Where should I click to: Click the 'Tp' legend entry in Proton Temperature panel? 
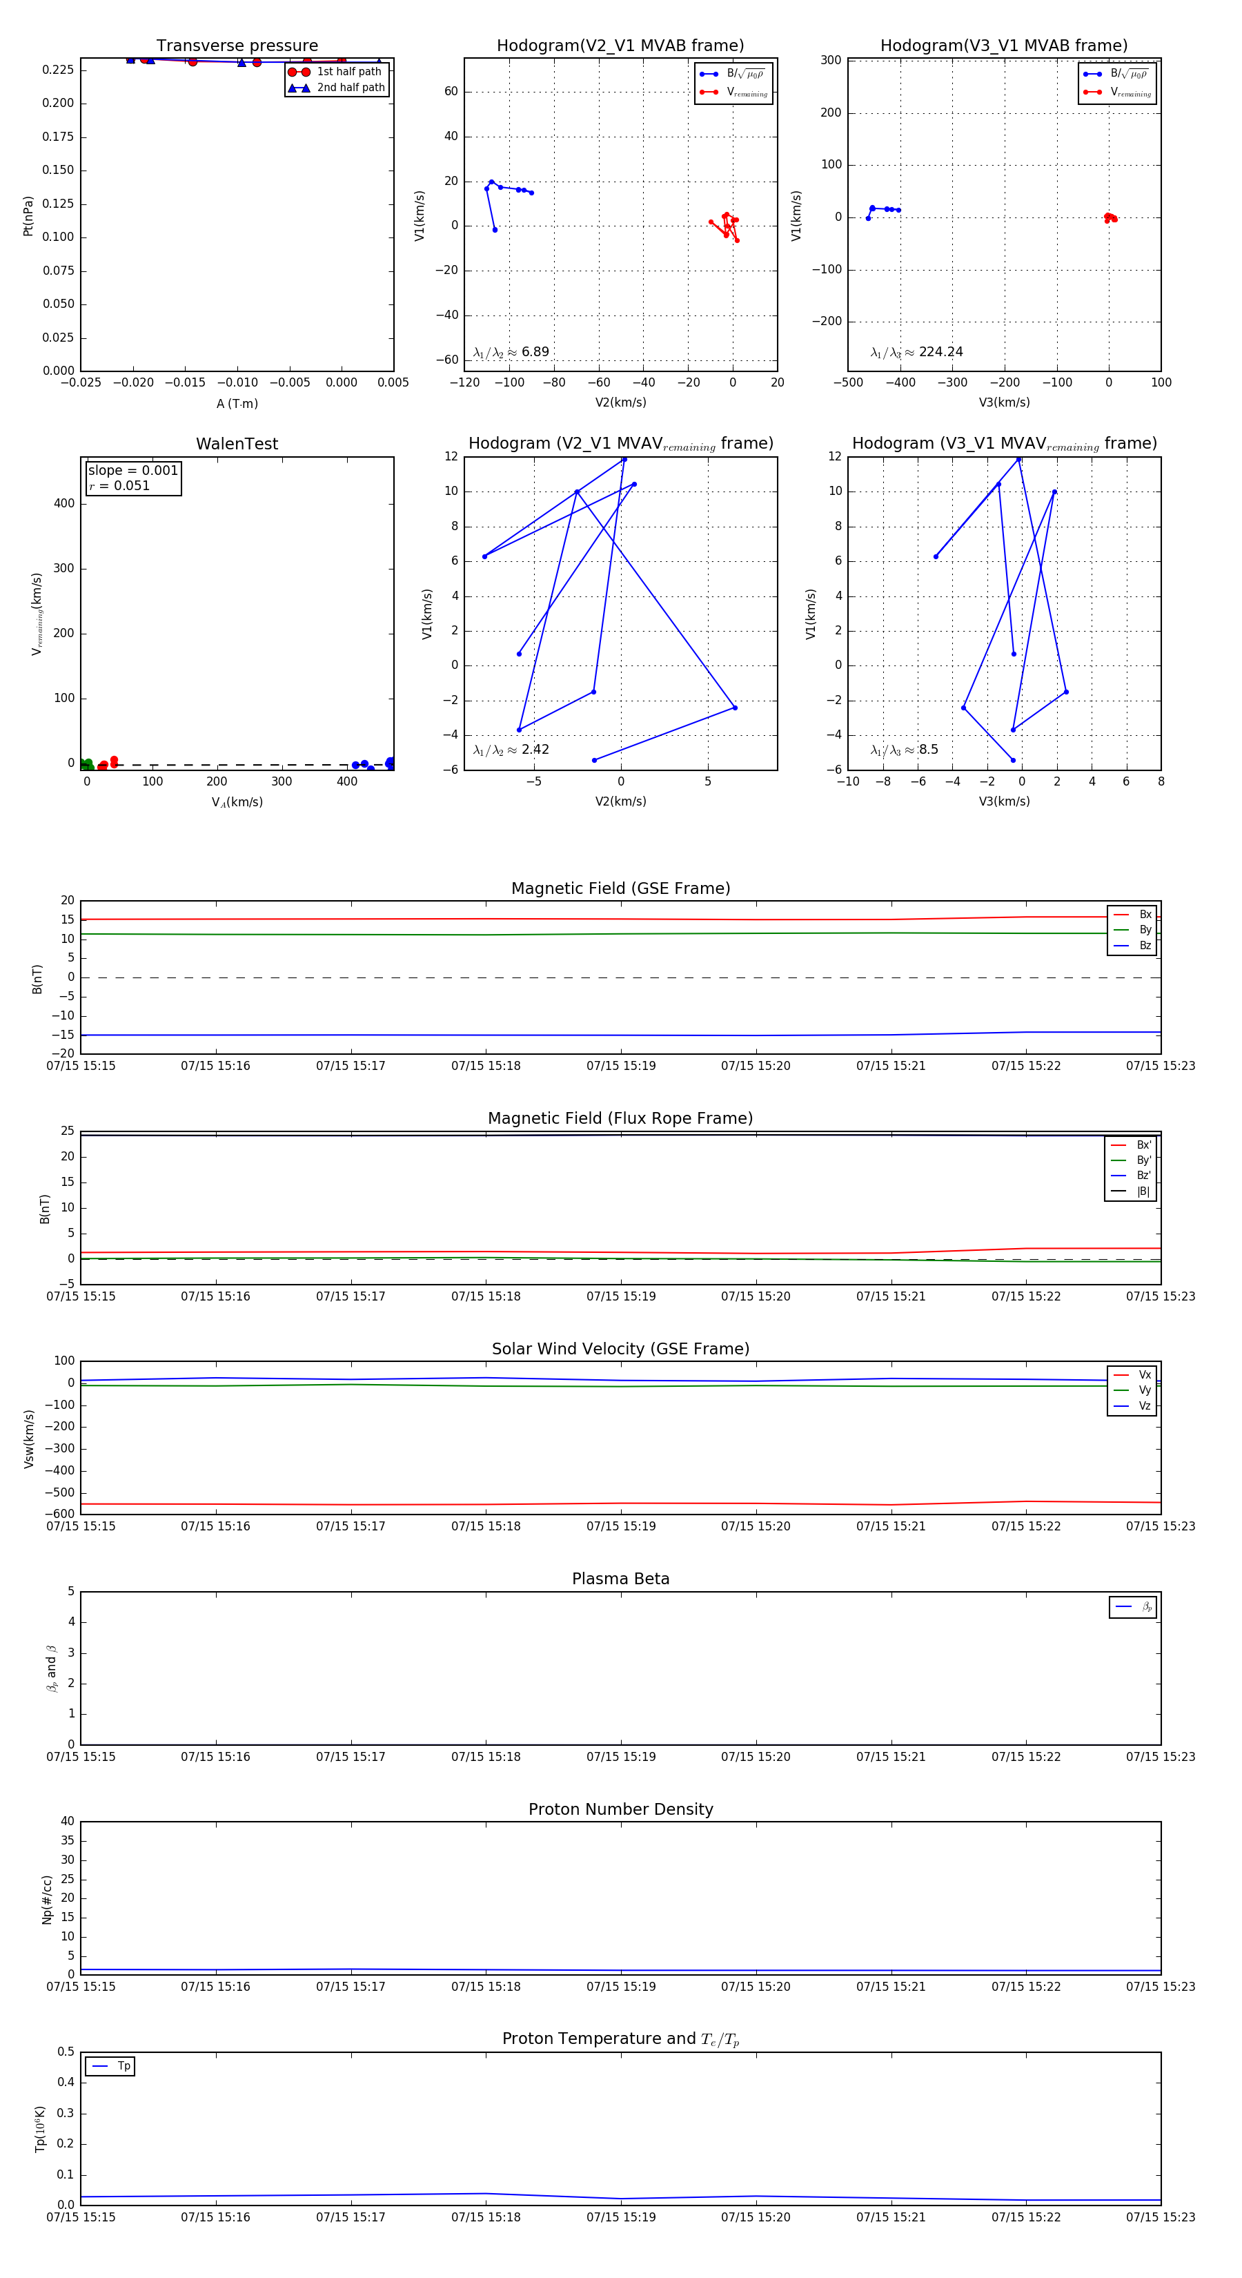pos(110,2066)
